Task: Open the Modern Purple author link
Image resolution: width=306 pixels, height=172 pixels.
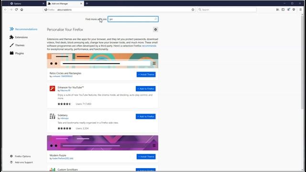Action: (63, 159)
